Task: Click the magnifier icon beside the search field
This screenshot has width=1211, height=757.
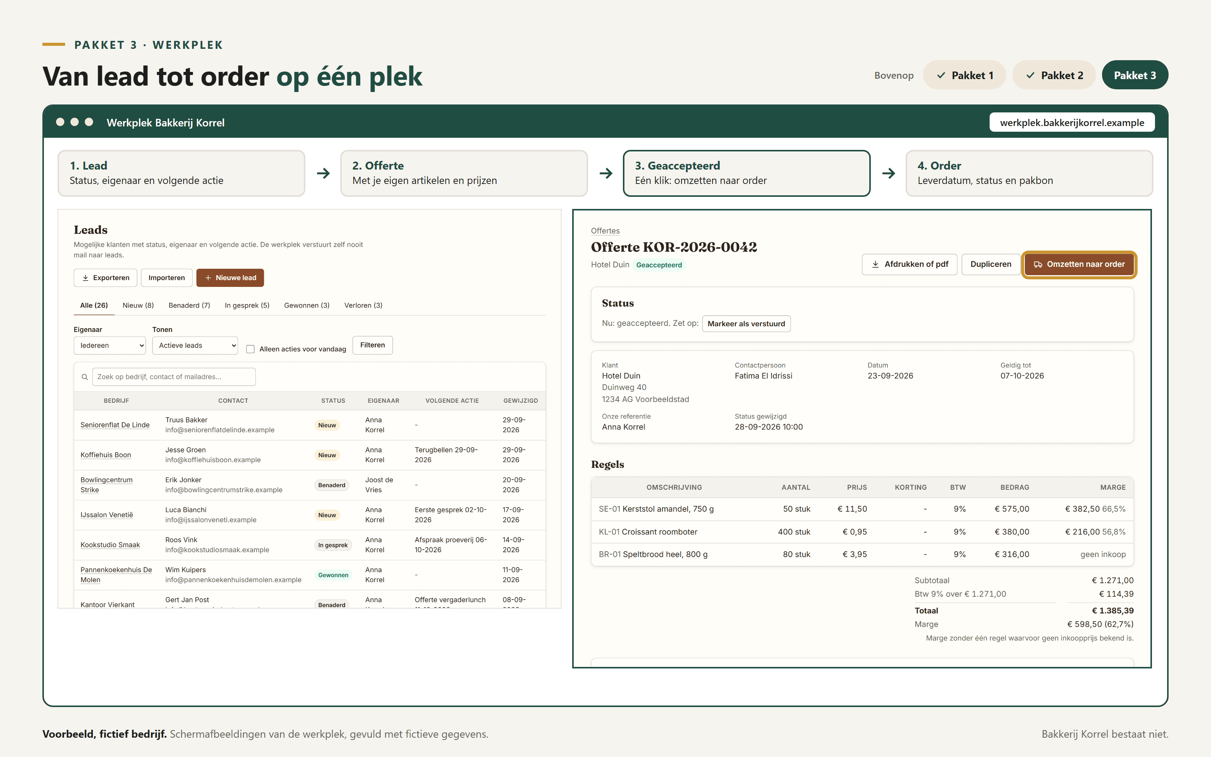Action: [84, 377]
